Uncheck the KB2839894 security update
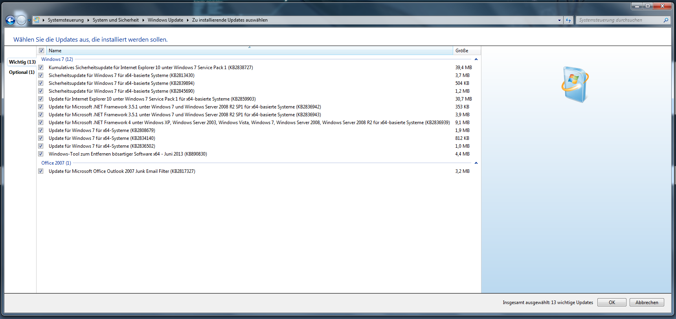 tap(40, 83)
